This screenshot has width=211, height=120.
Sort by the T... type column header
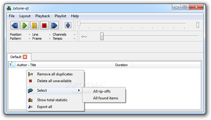(12, 65)
